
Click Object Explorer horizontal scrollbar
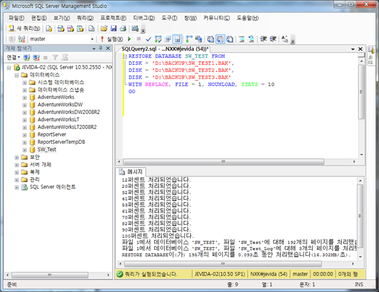click(50, 275)
